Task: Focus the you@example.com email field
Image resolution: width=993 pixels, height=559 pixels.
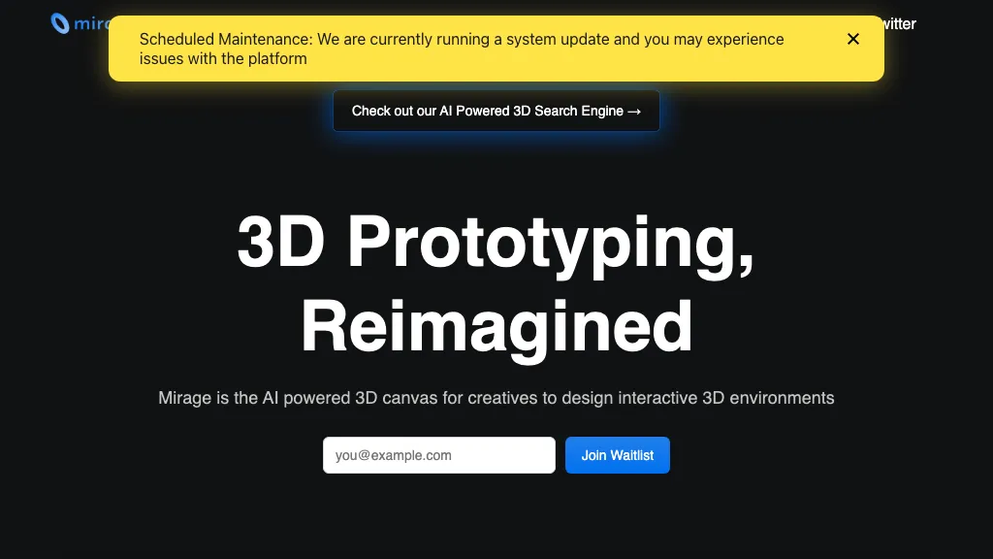Action: pyautogui.click(x=438, y=455)
